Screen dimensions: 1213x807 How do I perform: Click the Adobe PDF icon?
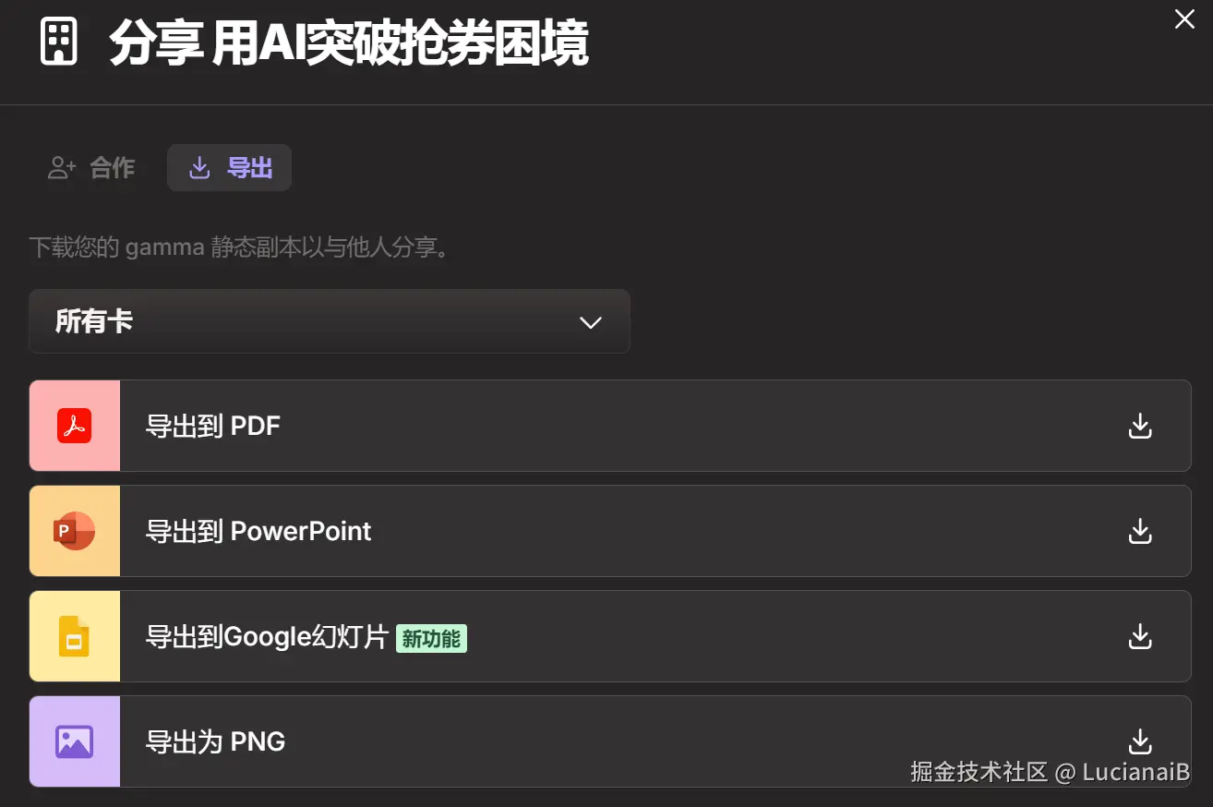74,426
